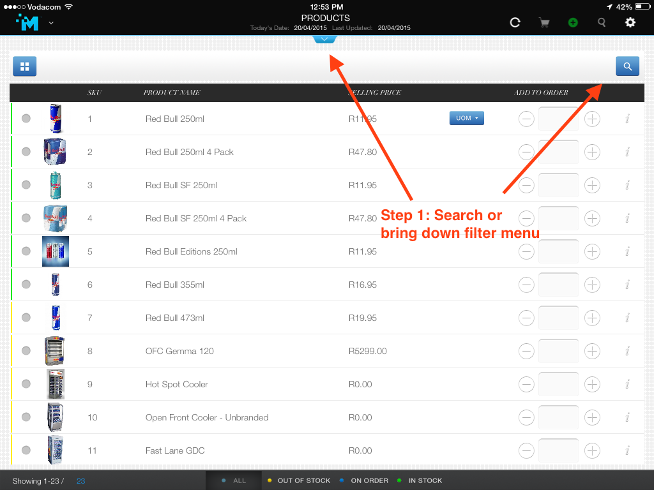The width and height of the screenshot is (654, 490).
Task: Tap quantity field for Red Bull 250ml 4 Pack
Action: [558, 152]
